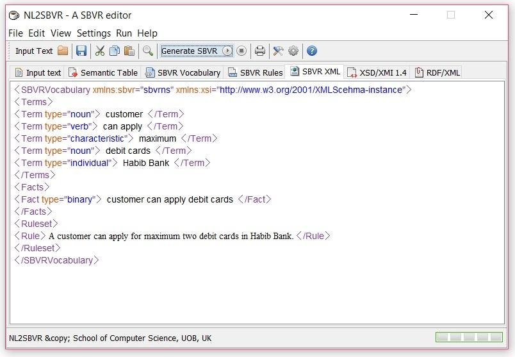Click the stop button icon
The height and width of the screenshot is (357, 515).
click(241, 51)
